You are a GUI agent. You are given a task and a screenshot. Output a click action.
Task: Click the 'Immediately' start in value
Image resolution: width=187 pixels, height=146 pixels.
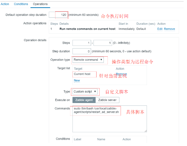click(126, 29)
